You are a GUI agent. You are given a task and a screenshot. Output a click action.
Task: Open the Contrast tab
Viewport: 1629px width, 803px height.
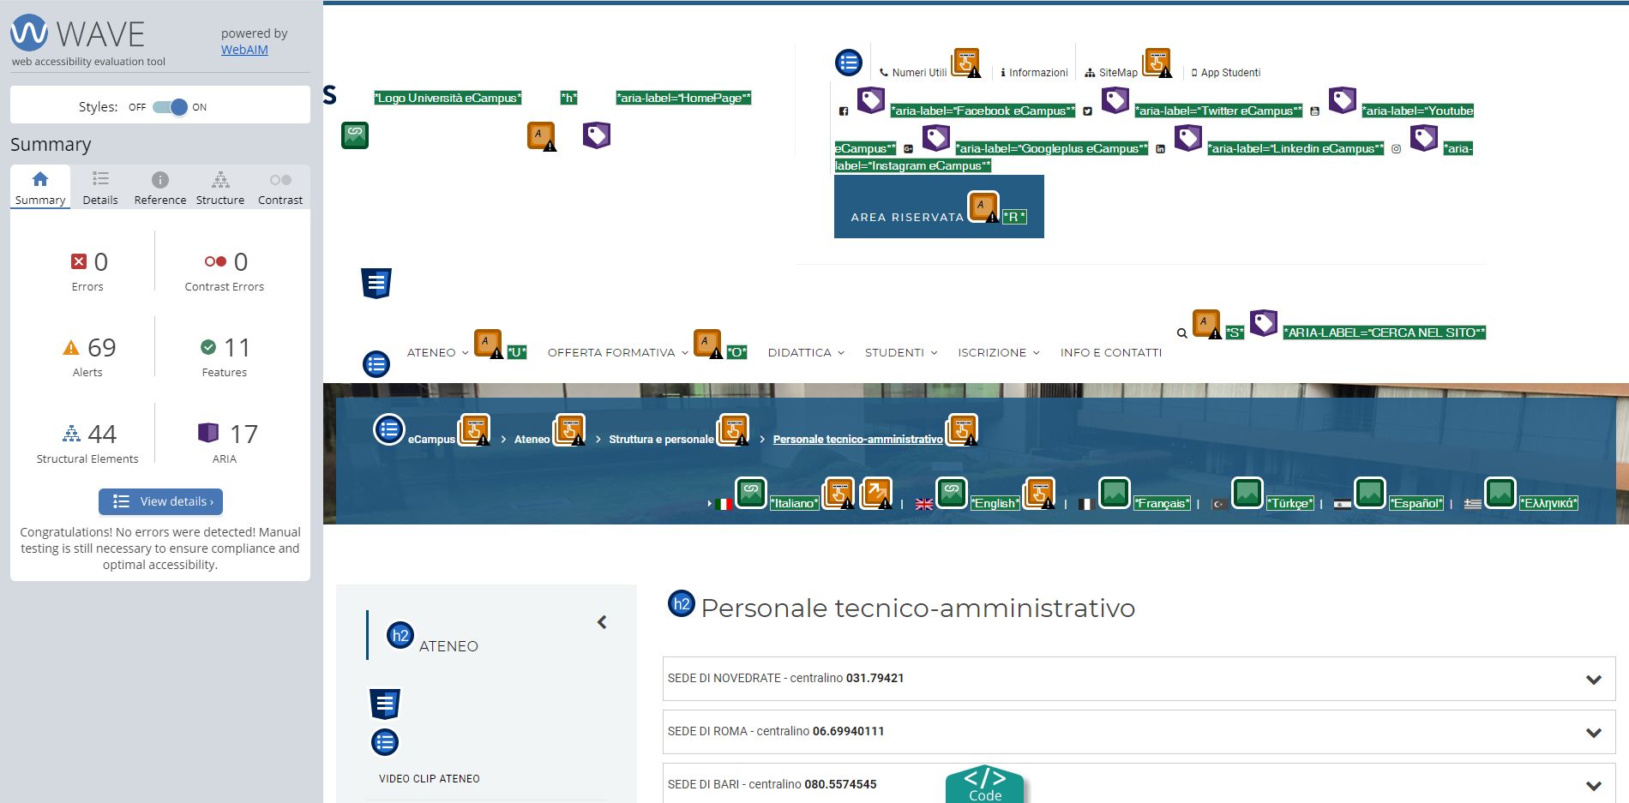(280, 189)
